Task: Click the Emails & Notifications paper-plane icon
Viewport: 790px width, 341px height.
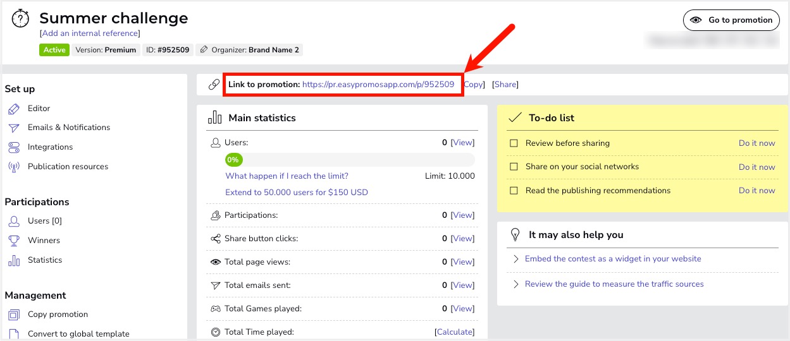Action: click(x=14, y=128)
